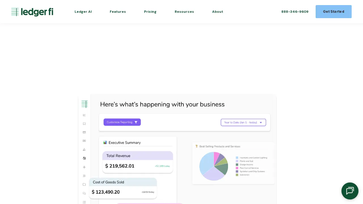363x204 pixels.
Task: Select the bookmark icon in the dashboard sidebar
Action: (x=84, y=124)
